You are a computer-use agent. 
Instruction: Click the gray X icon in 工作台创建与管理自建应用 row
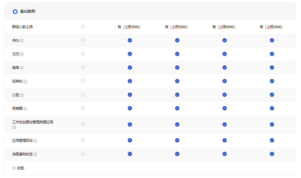(83, 124)
